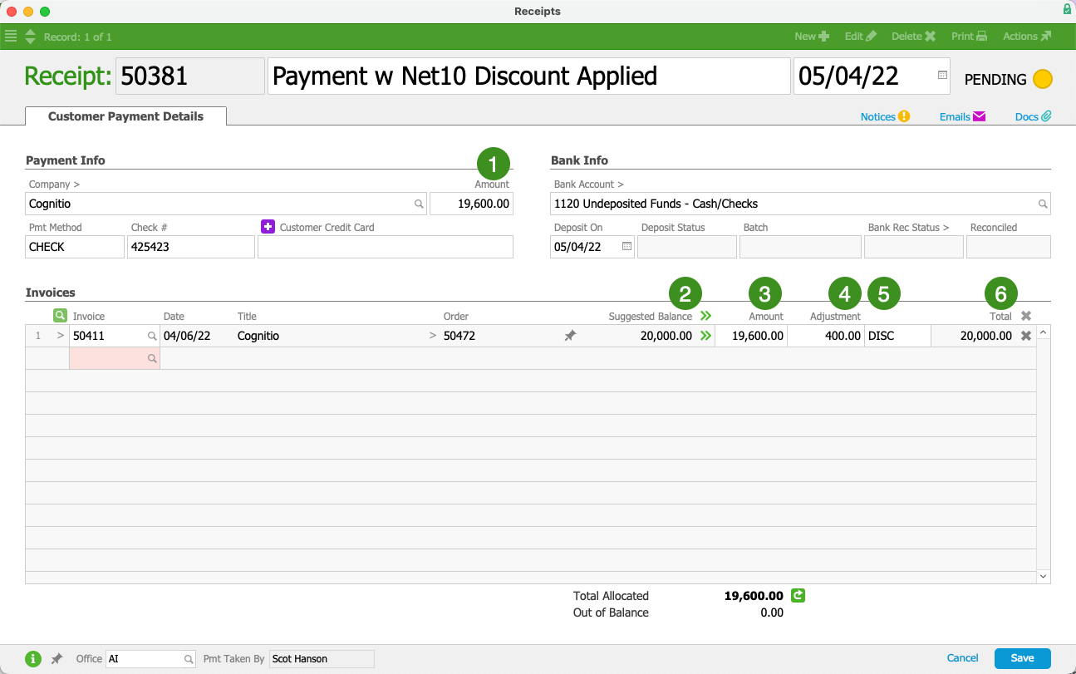Screen dimensions: 1076x674
Task: Remove invoice row 50411 with X
Action: coord(1026,336)
